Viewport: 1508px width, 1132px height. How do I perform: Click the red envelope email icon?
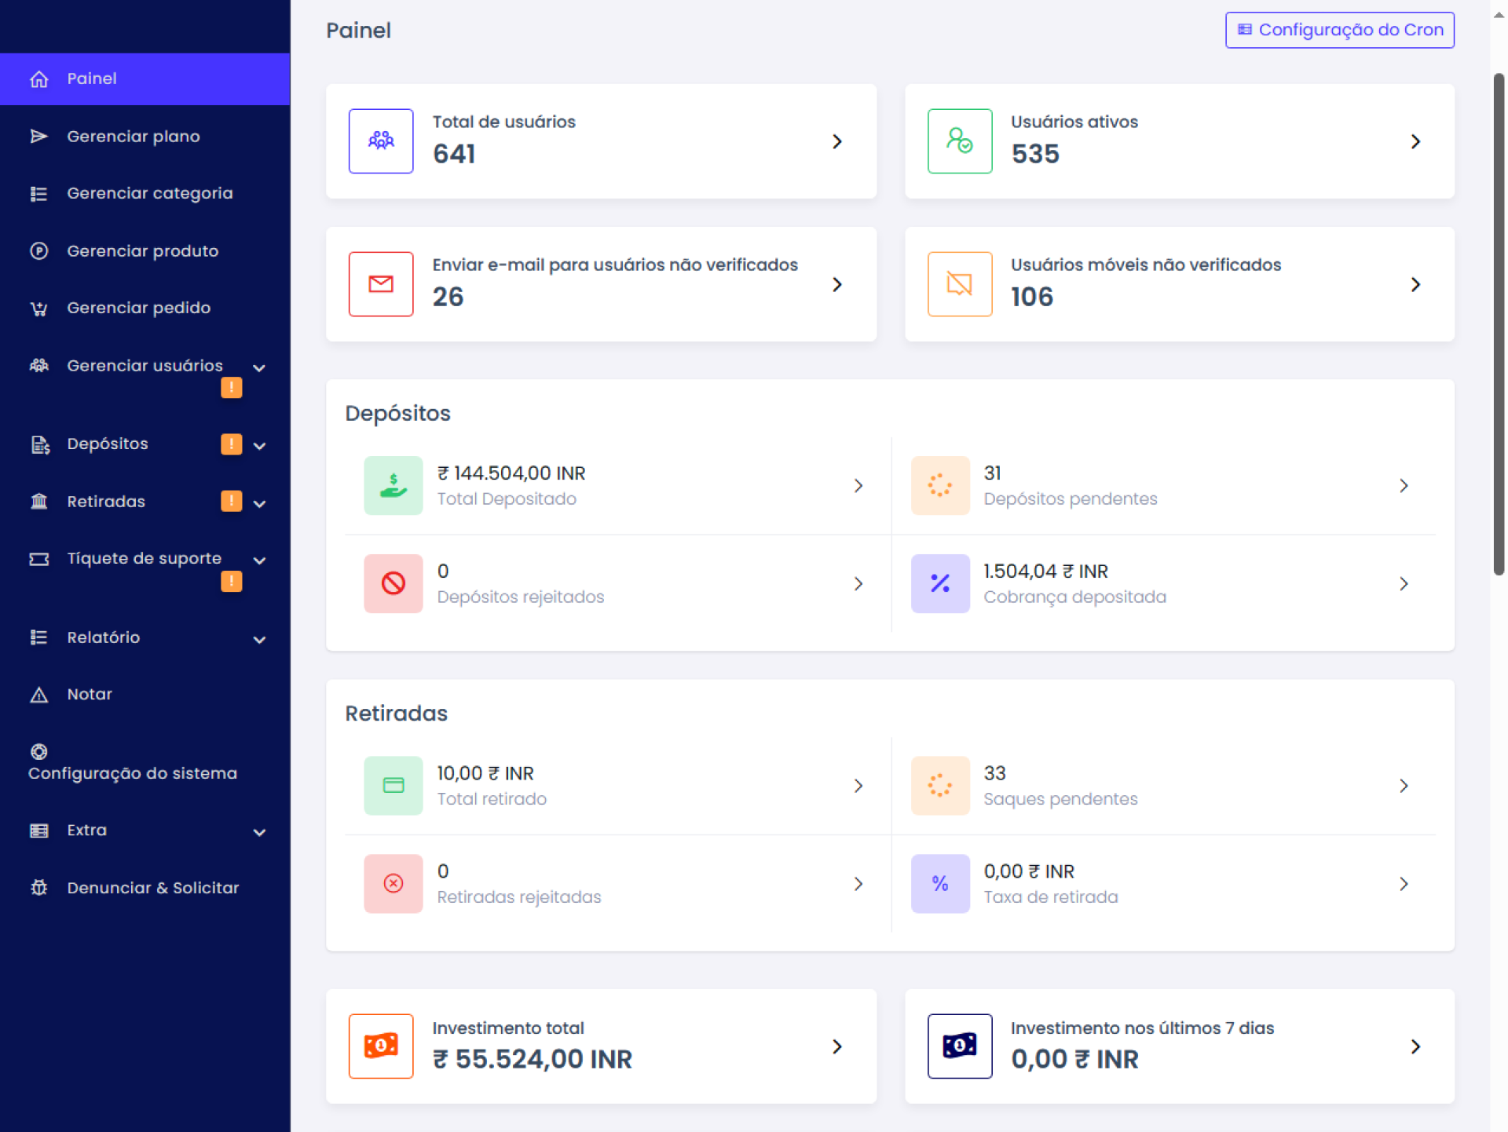pos(381,284)
